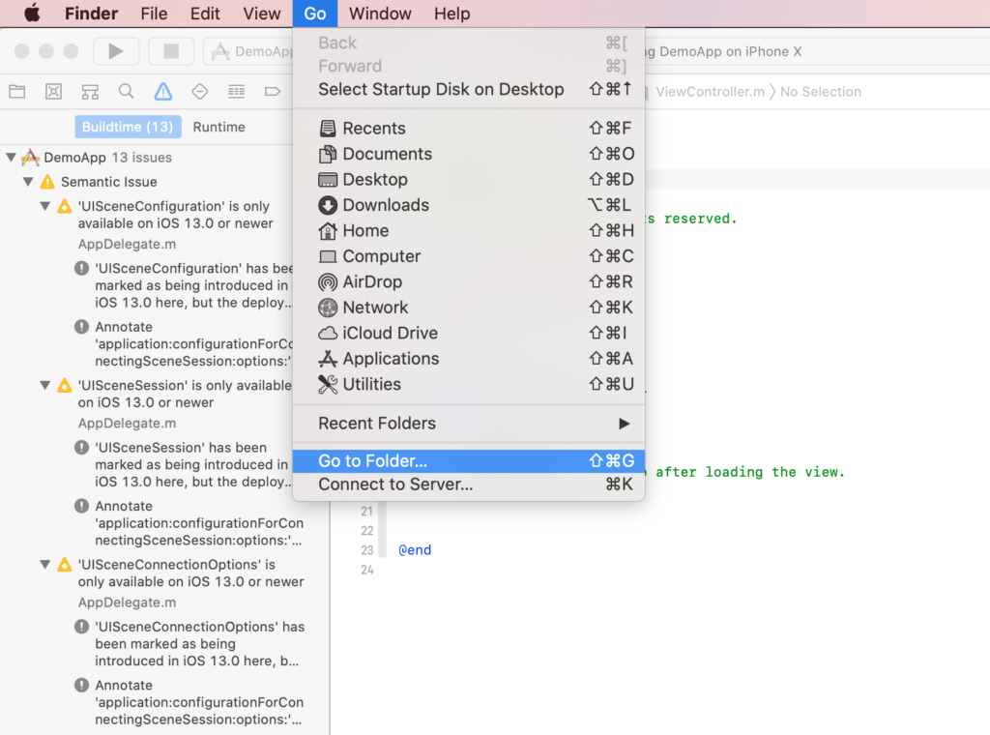Click the Home house icon
The image size is (990, 735).
point(328,231)
